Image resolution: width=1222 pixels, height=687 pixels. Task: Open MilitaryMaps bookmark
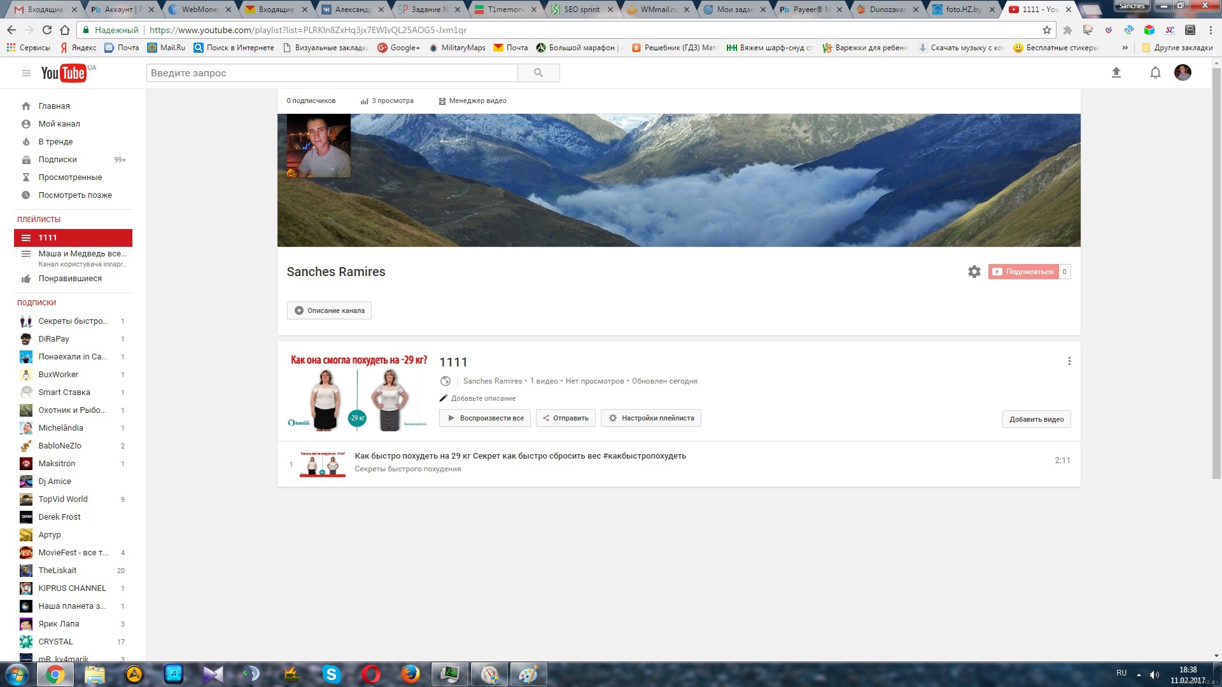pos(457,48)
